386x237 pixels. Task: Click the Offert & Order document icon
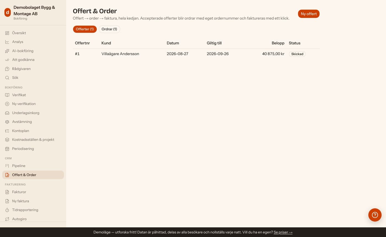click(7, 175)
